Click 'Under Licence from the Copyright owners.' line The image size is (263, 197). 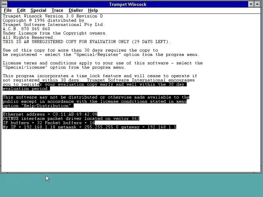55,33
